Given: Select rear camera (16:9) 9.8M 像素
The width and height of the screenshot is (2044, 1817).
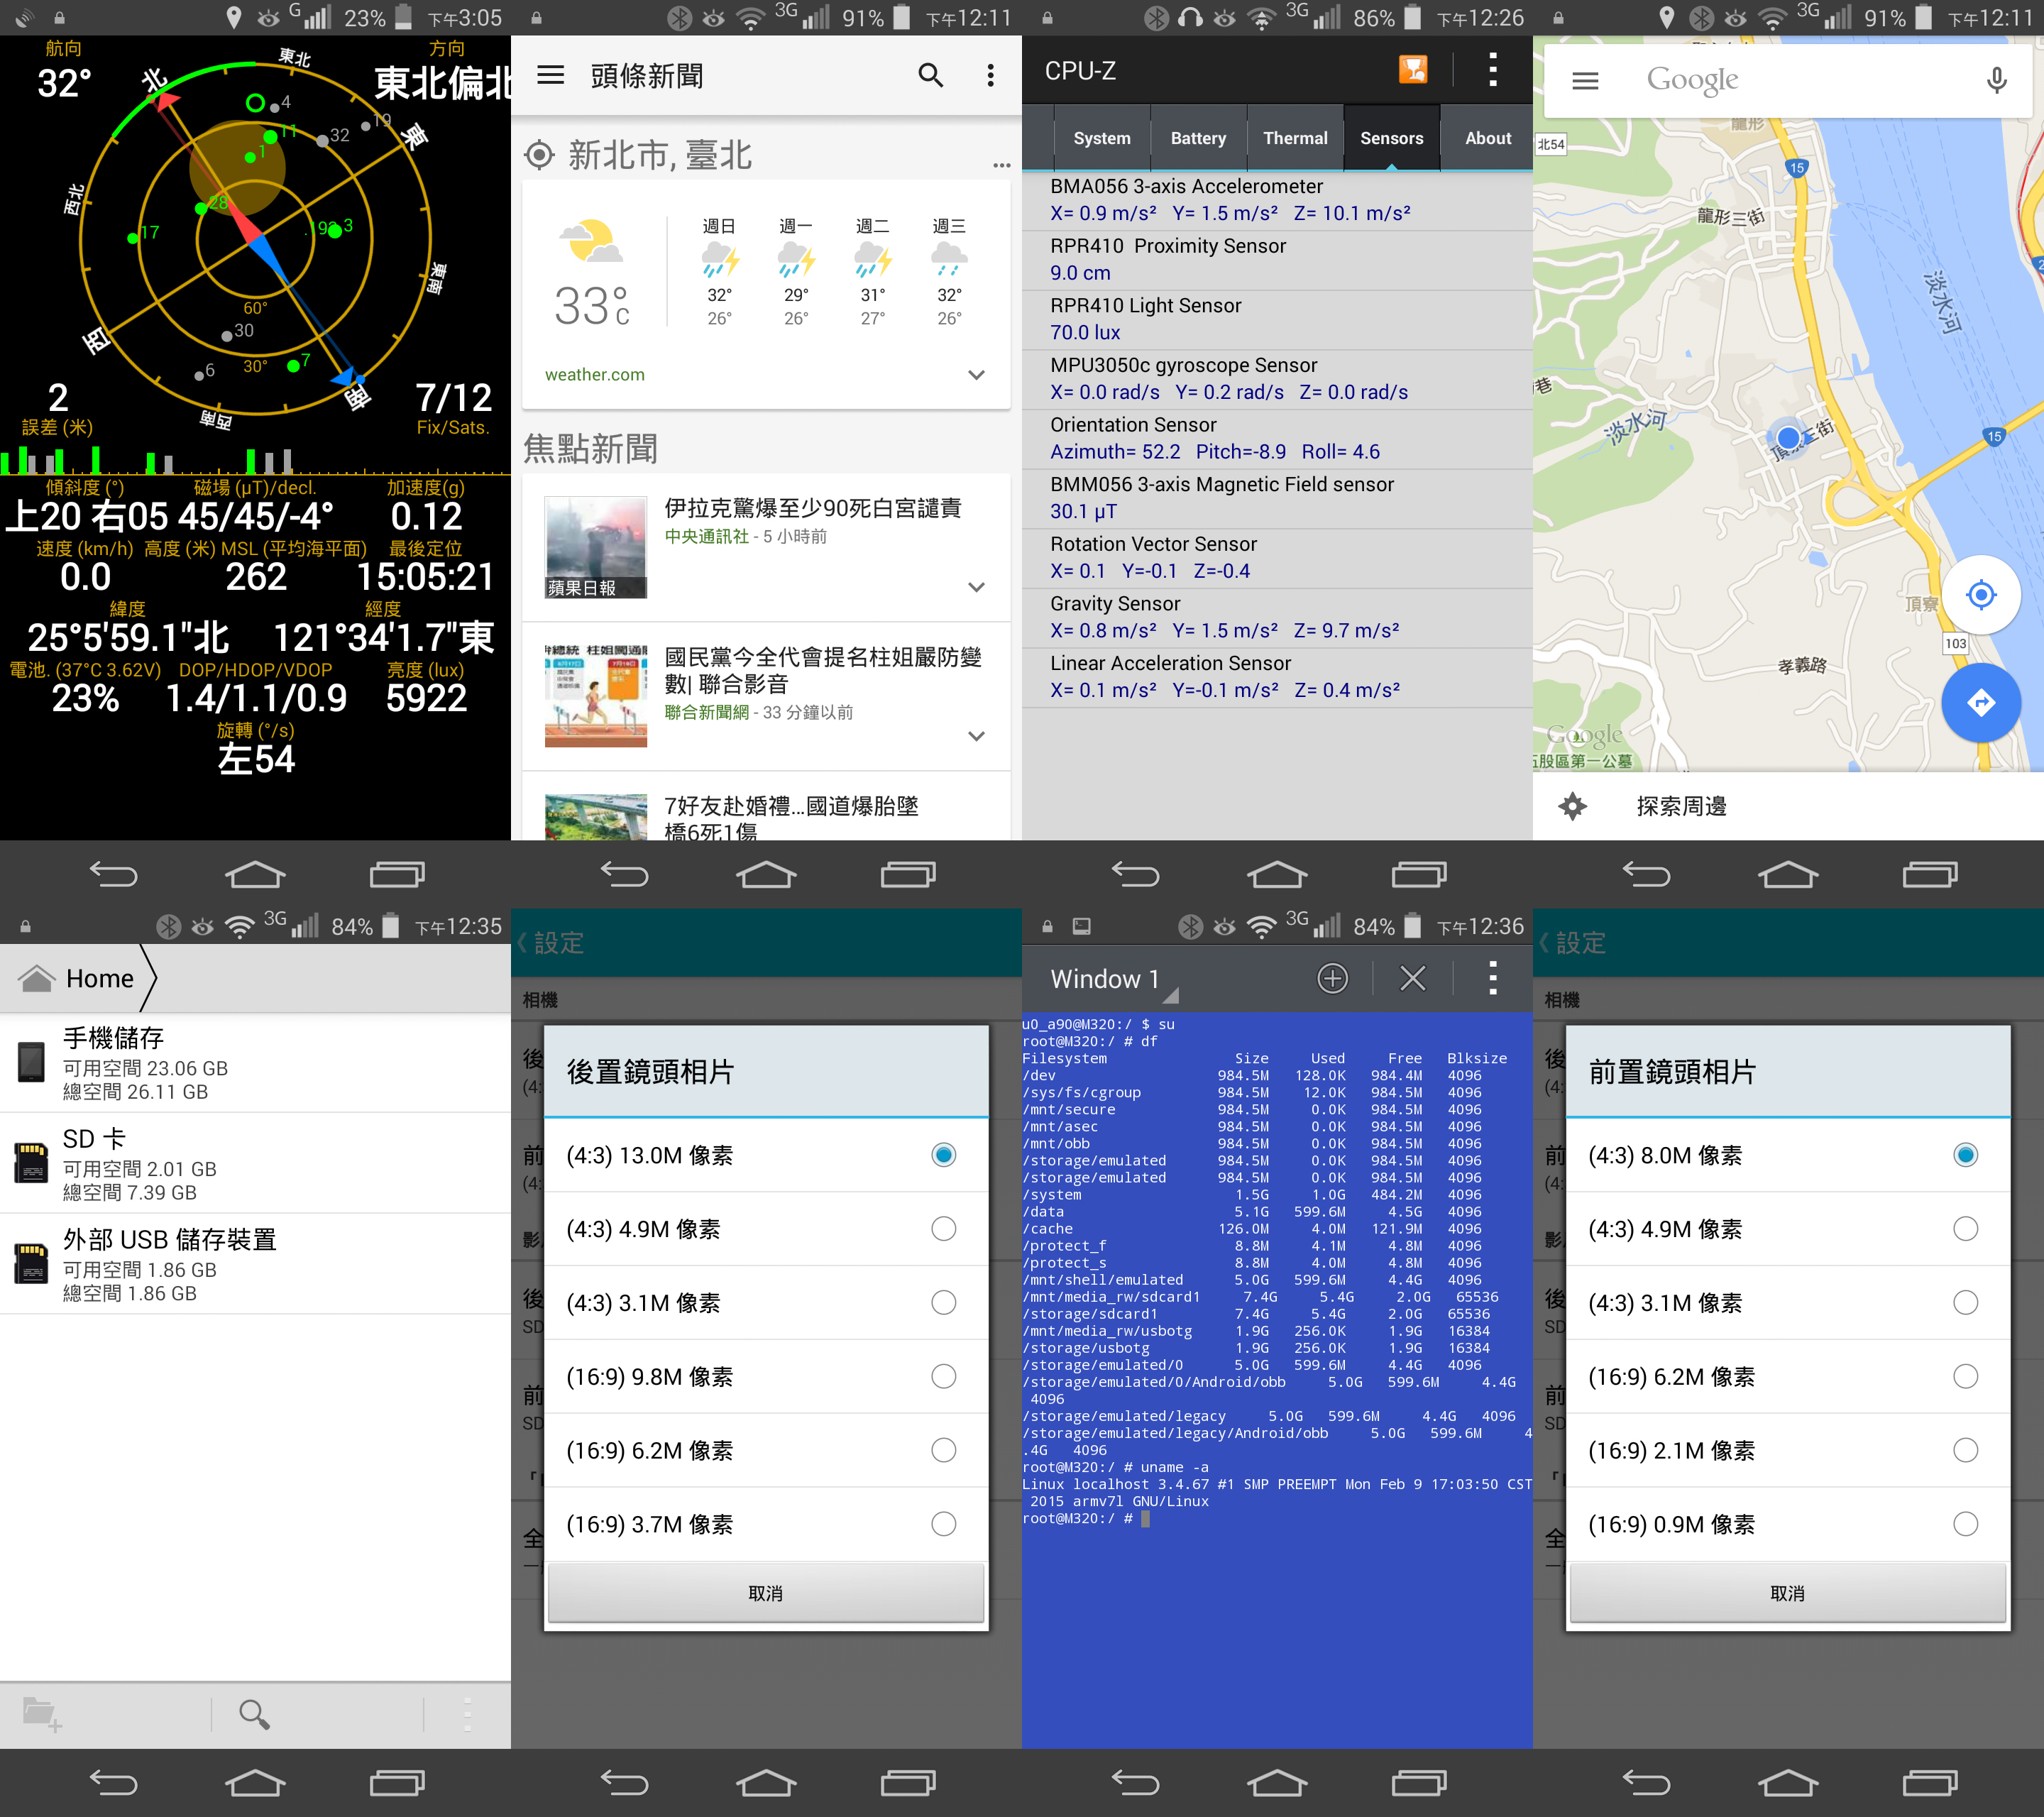Looking at the screenshot, I should [x=766, y=1377].
